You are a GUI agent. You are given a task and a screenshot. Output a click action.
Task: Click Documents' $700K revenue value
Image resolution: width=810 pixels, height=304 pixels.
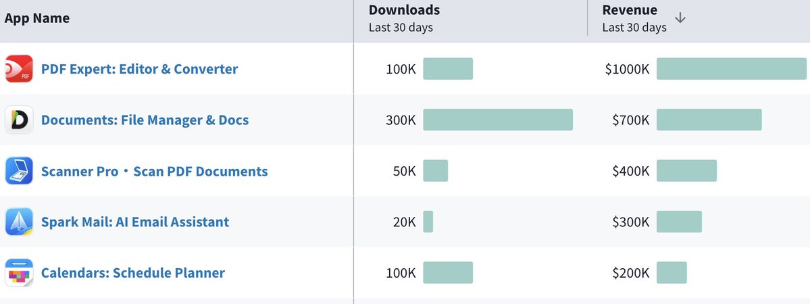pyautogui.click(x=631, y=120)
